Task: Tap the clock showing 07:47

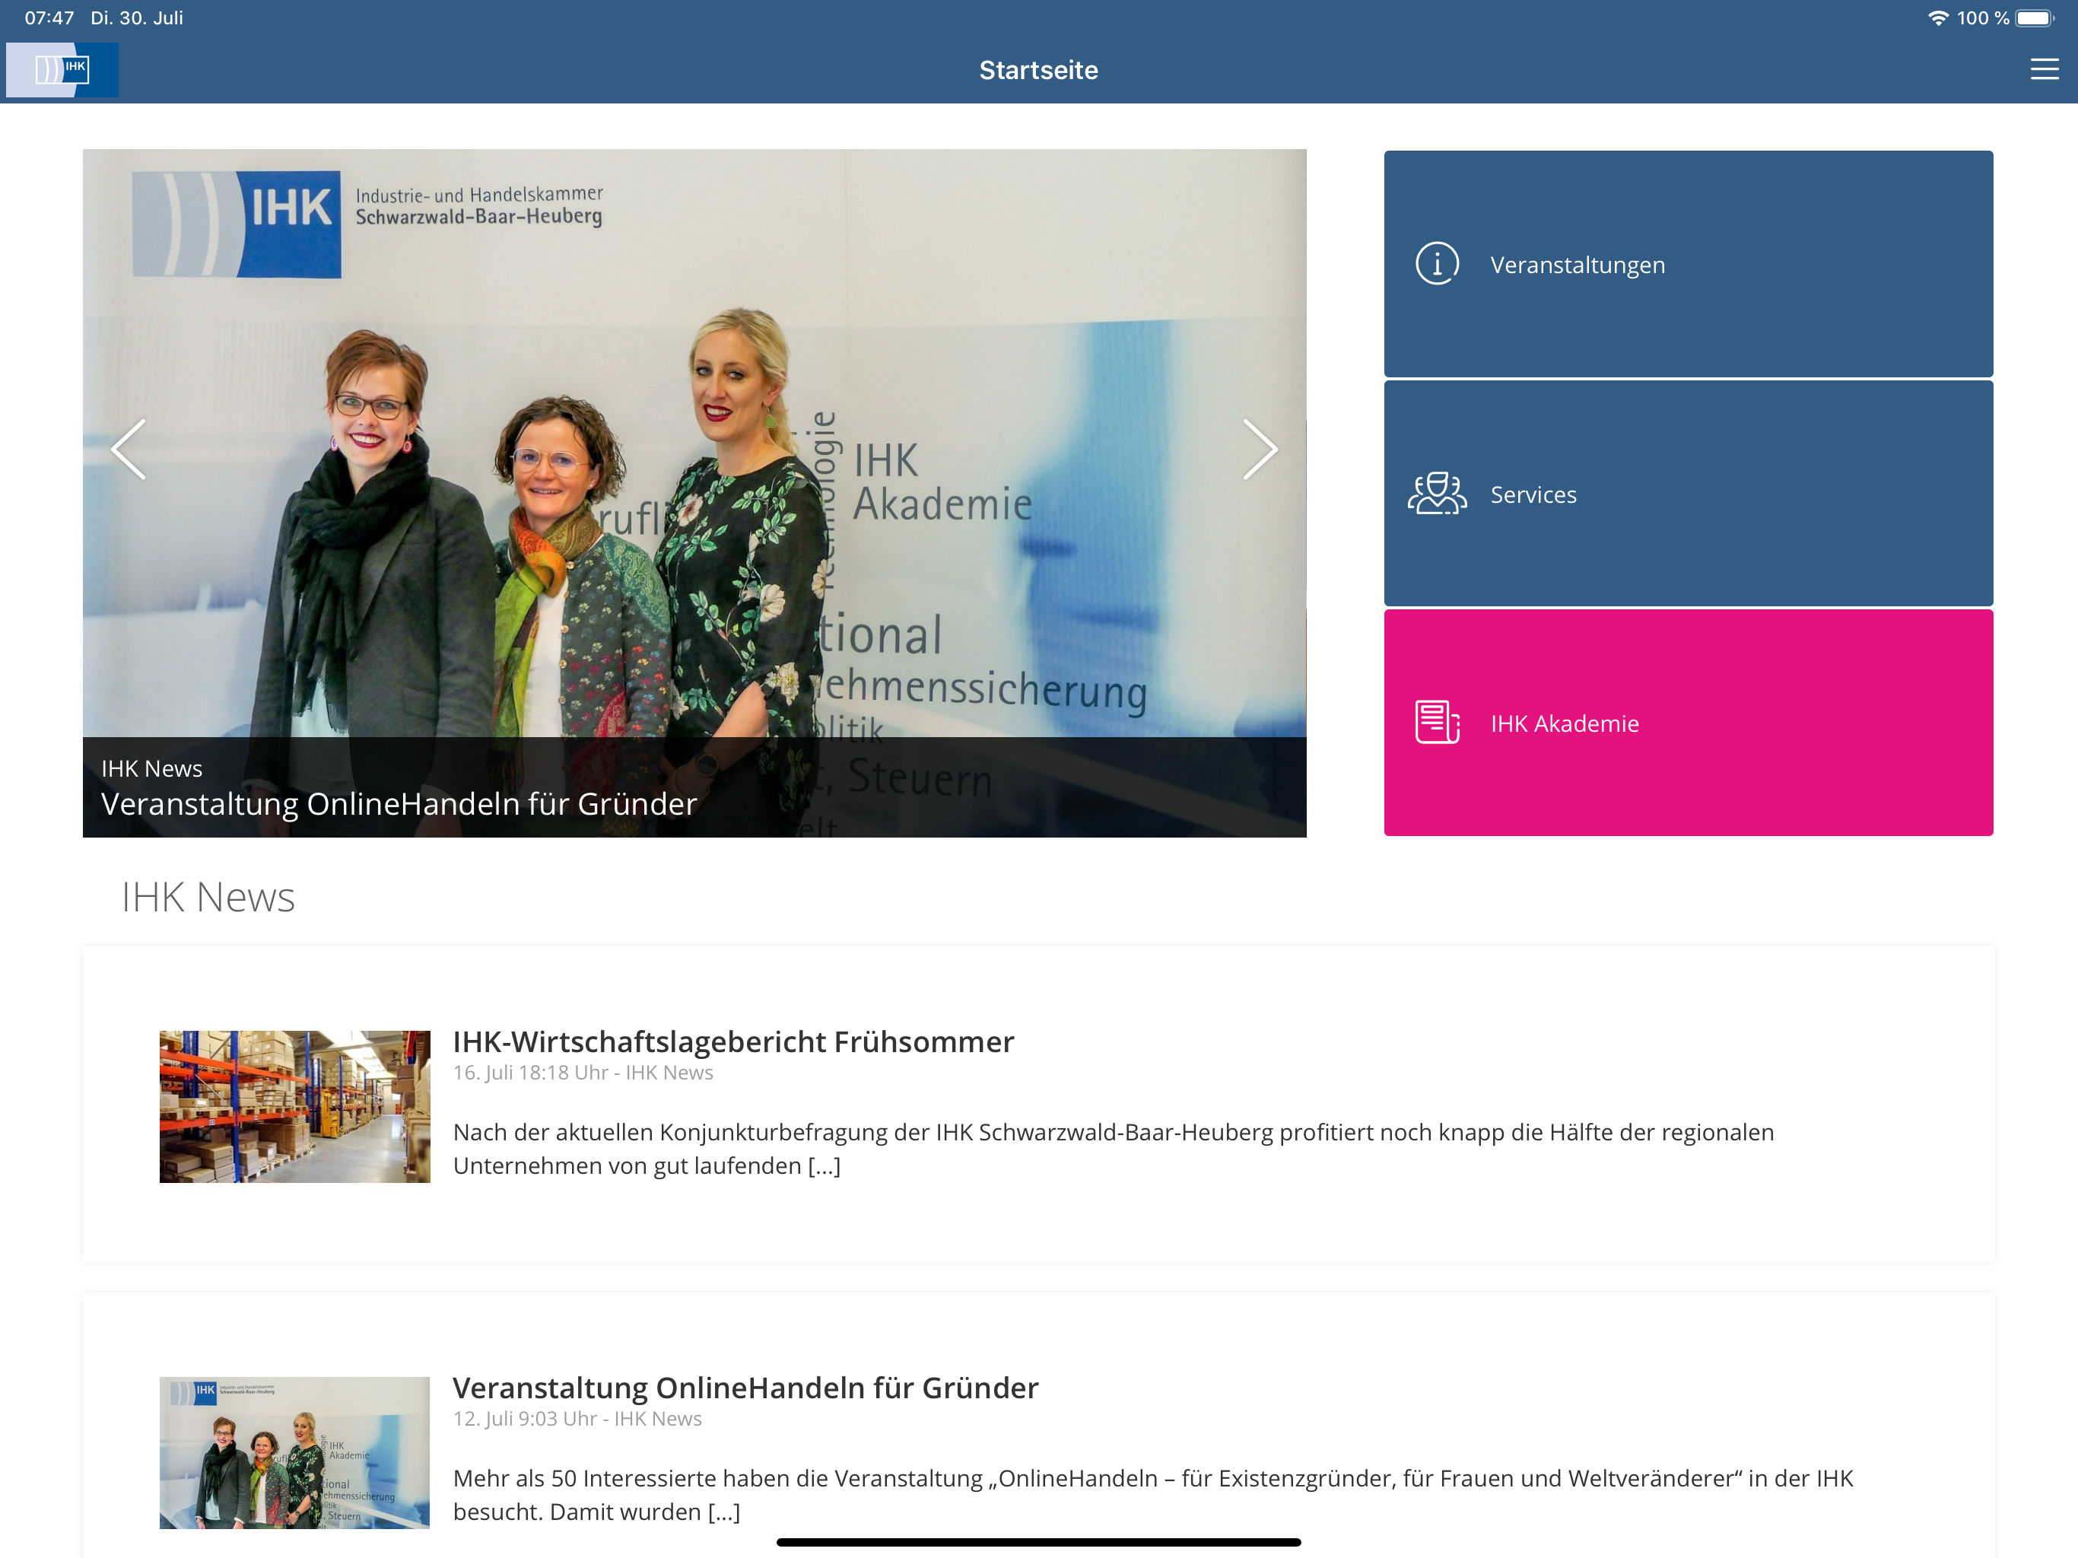Action: (49, 17)
